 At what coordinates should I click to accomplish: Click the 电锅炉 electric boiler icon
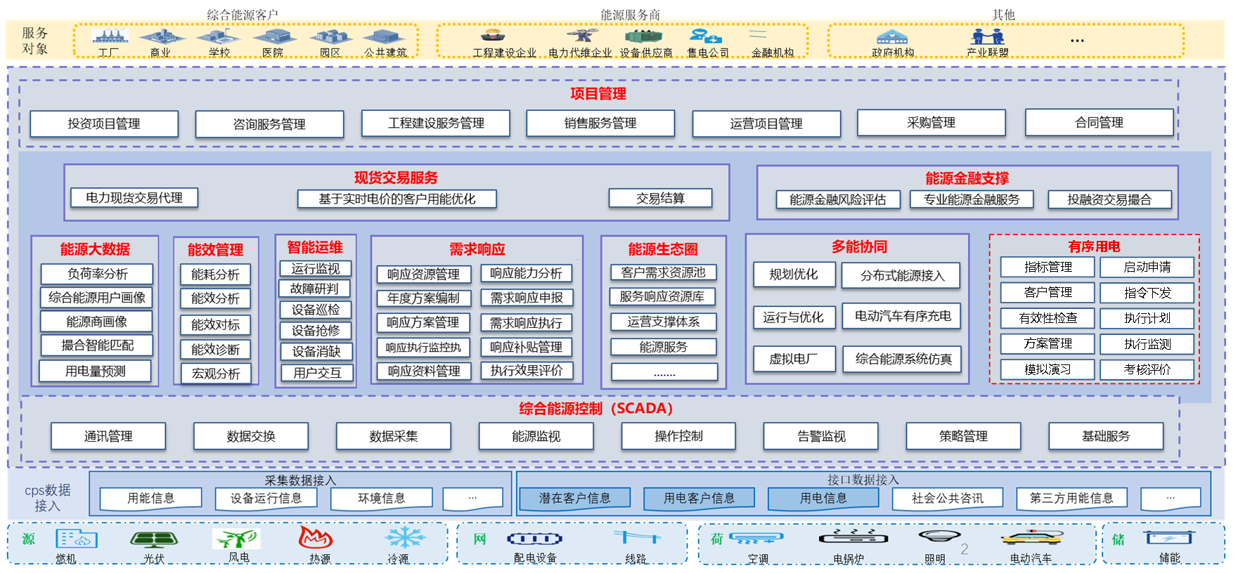853,538
